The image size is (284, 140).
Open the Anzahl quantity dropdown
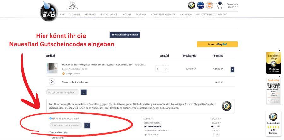click(166, 69)
